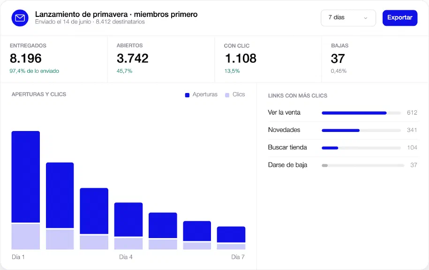Viewport: 429px width, 270px height.
Task: Open the 7 días period dropdown
Action: (x=348, y=18)
